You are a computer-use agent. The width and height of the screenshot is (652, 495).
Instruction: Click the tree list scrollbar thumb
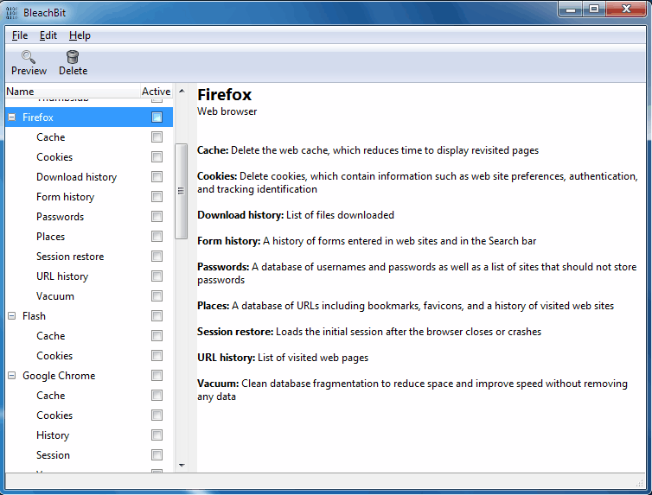click(x=181, y=191)
